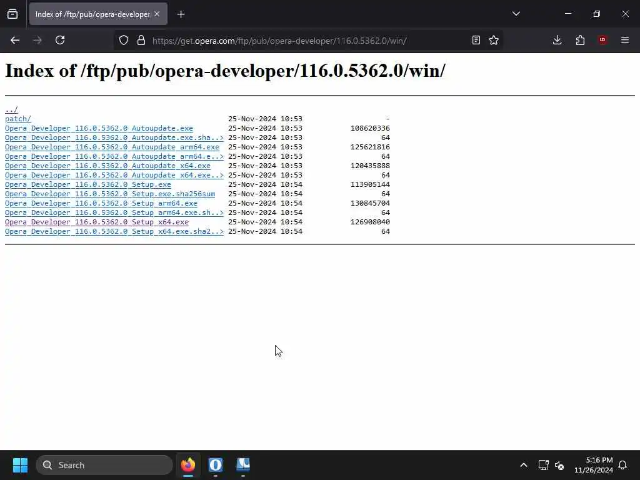Click file size value 130845704
The height and width of the screenshot is (480, 640).
pyautogui.click(x=370, y=203)
